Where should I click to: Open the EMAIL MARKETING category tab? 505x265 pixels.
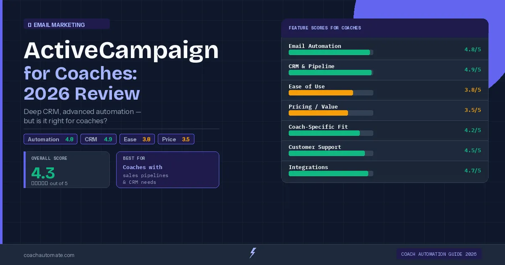click(x=66, y=24)
